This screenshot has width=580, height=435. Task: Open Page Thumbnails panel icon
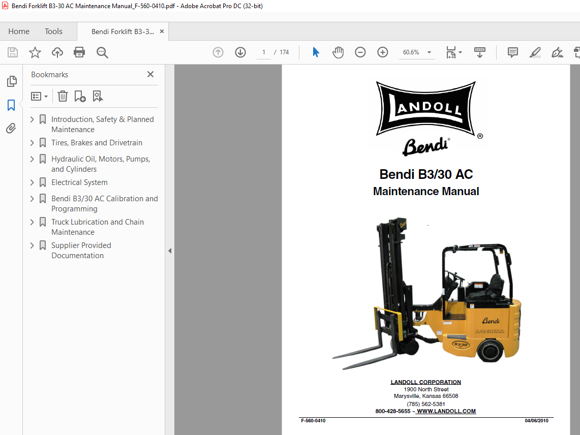pos(12,81)
